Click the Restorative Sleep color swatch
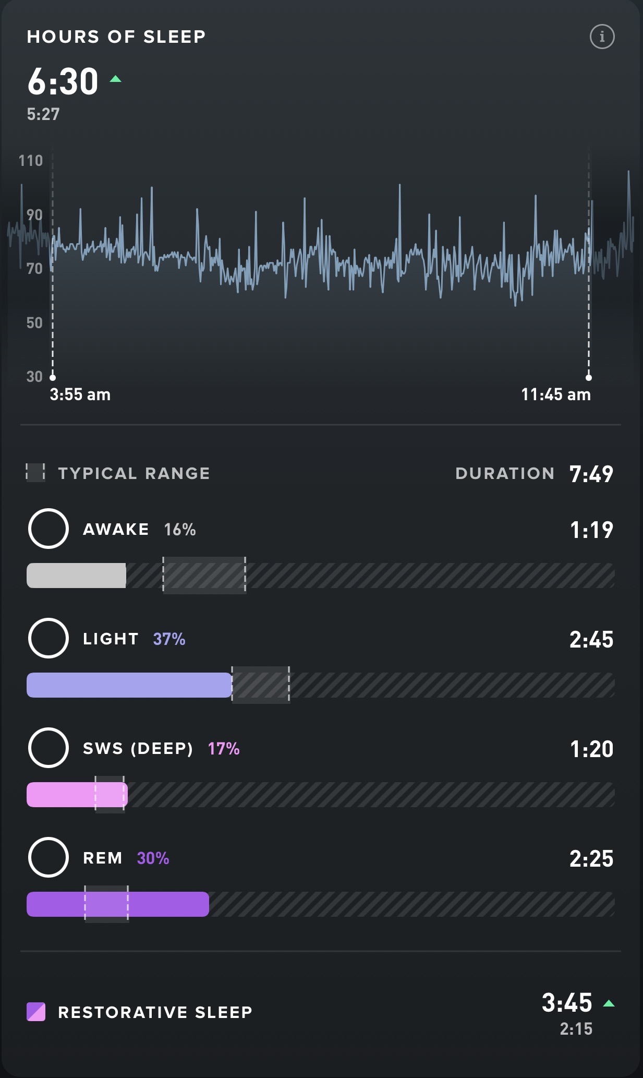Viewport: 643px width, 1078px height. click(36, 1012)
